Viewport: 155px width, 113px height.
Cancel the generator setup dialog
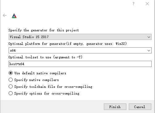click(x=140, y=107)
